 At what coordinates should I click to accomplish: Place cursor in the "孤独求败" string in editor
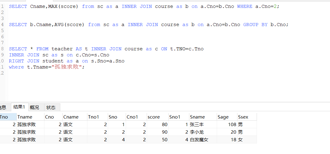pos(67,67)
